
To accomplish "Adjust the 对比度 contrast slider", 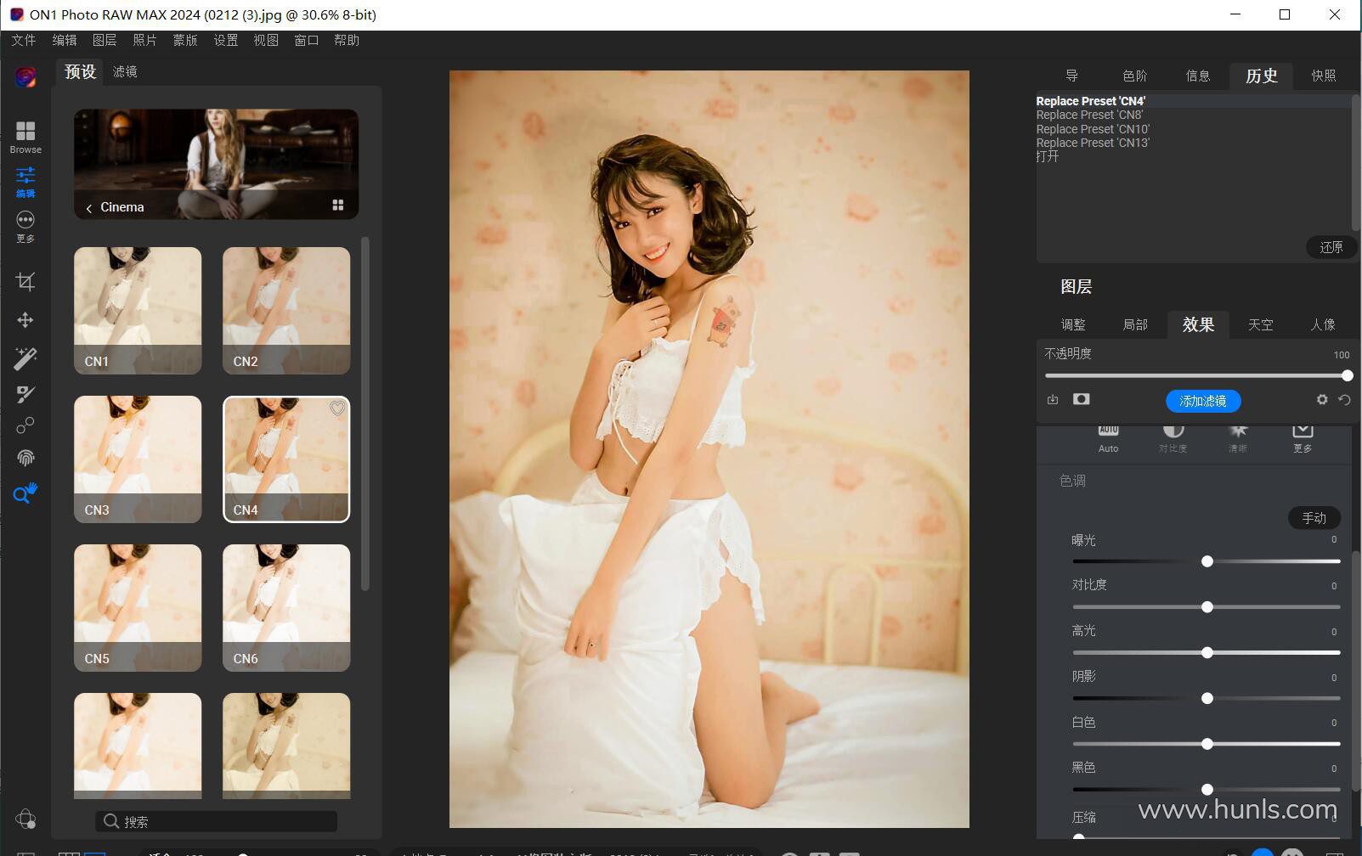I will click(x=1207, y=607).
